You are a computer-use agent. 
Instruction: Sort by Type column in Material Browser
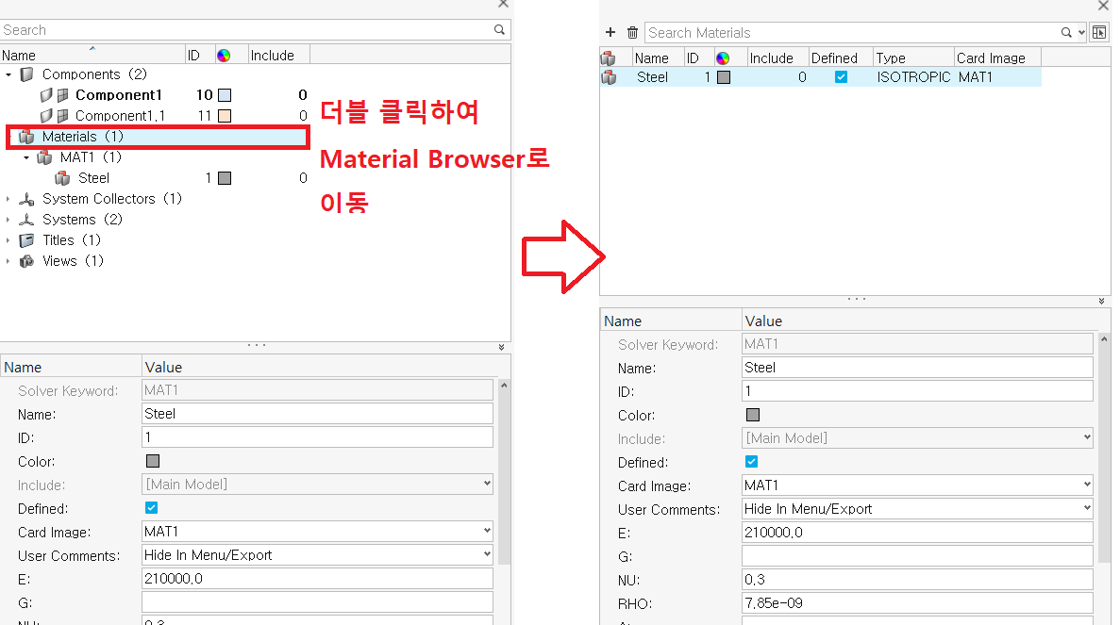tap(913, 58)
